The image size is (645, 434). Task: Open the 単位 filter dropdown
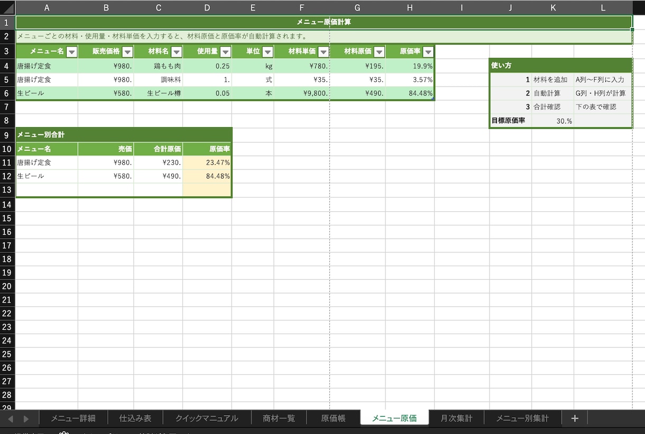point(268,52)
